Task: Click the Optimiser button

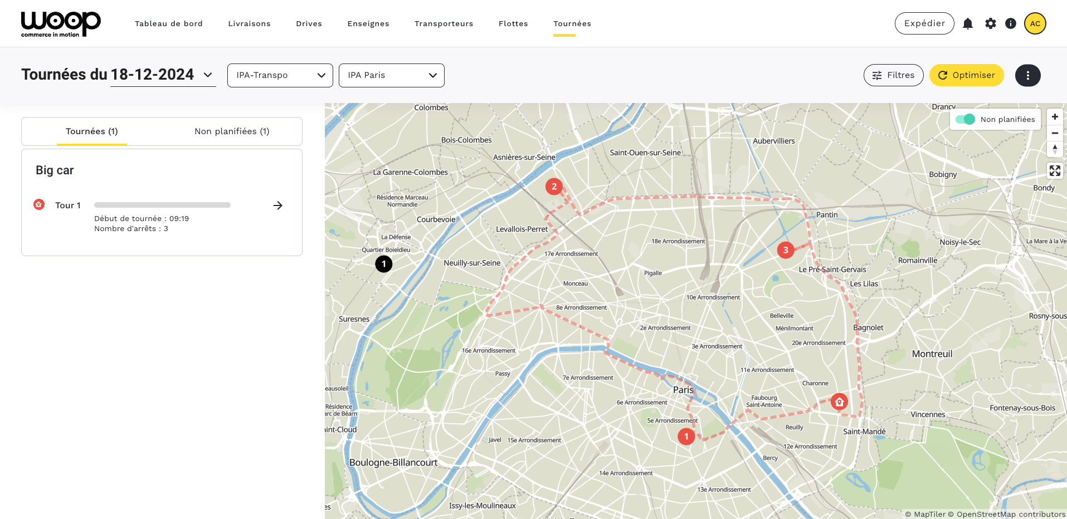Action: tap(966, 75)
